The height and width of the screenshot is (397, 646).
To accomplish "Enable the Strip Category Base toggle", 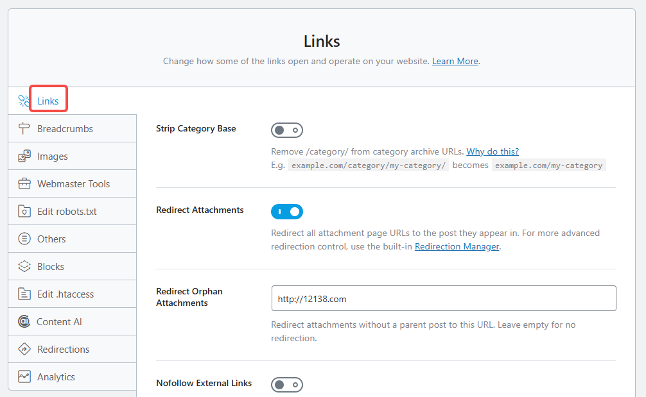I will click(x=287, y=130).
